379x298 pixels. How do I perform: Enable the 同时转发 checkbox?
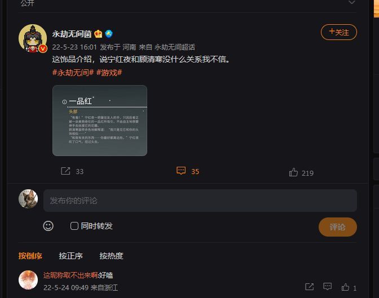[74, 226]
